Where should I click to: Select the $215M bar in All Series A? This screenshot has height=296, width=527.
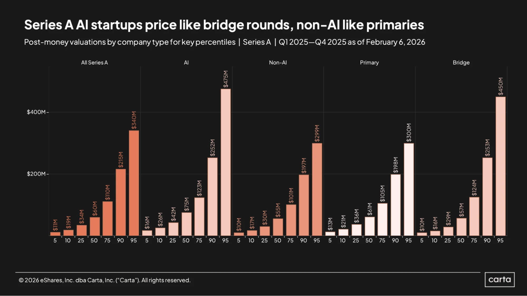121,202
